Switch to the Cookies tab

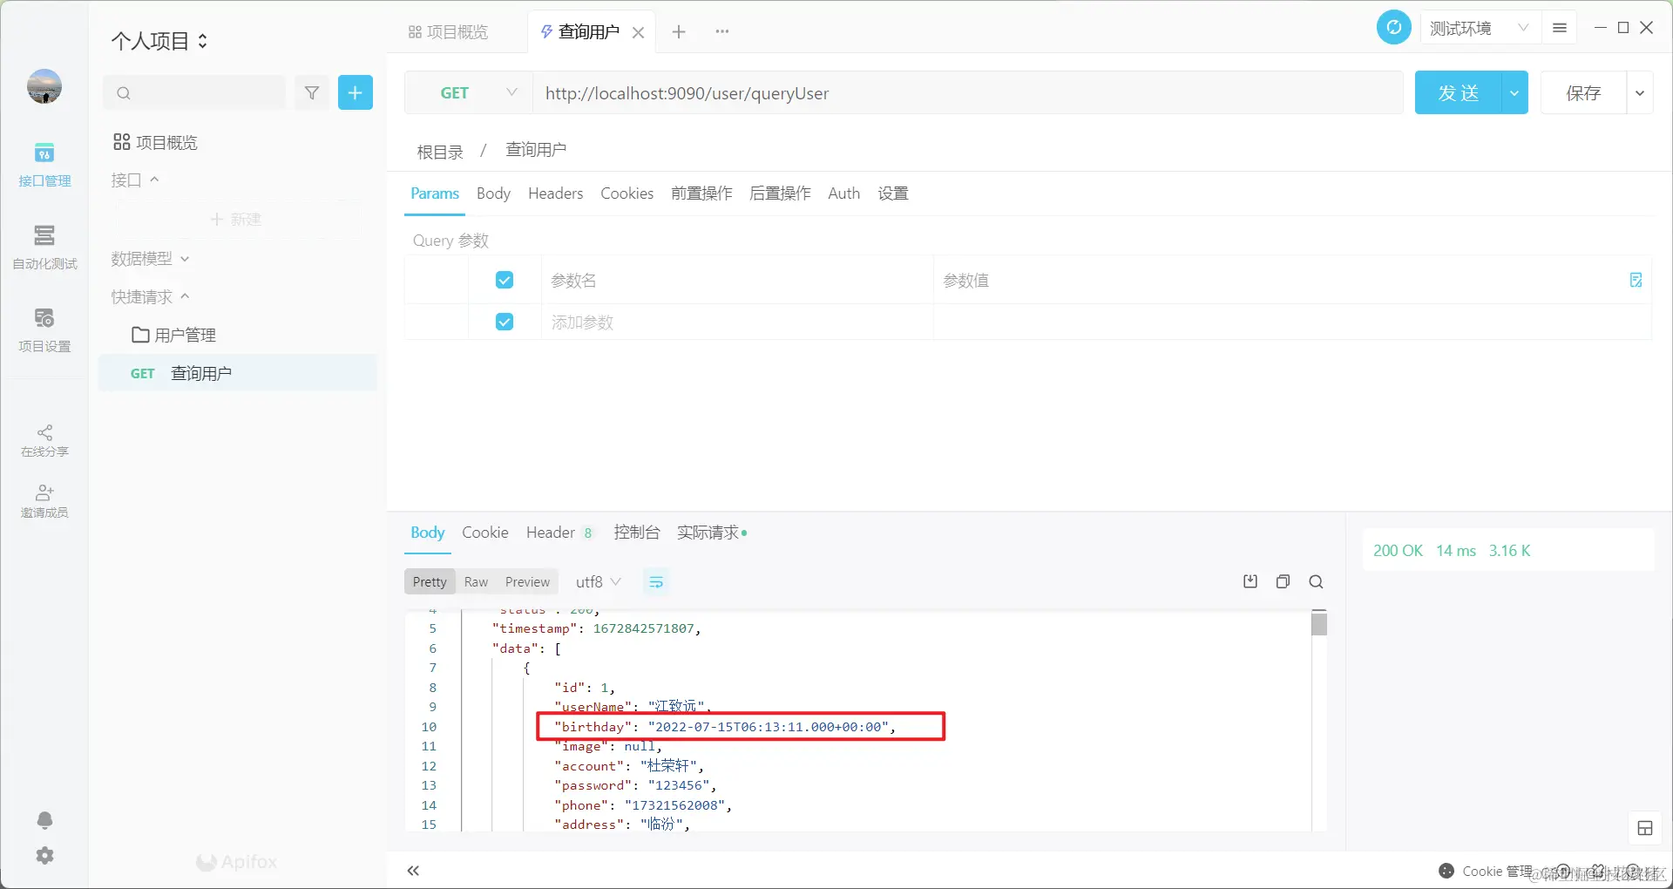pos(627,193)
